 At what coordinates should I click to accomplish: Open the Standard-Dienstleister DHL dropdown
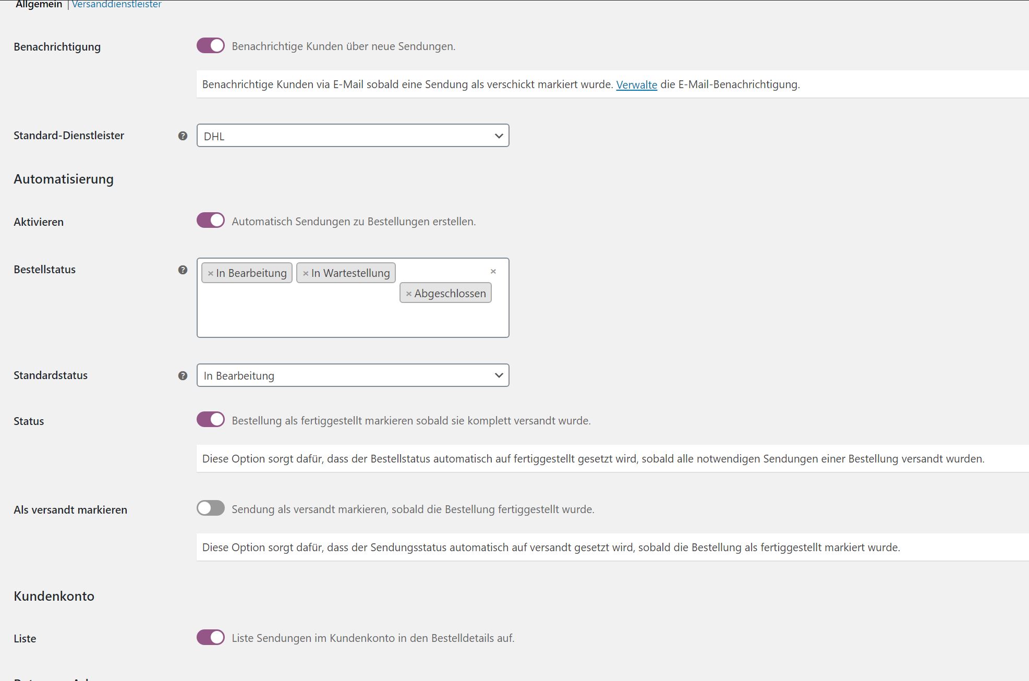pos(353,136)
